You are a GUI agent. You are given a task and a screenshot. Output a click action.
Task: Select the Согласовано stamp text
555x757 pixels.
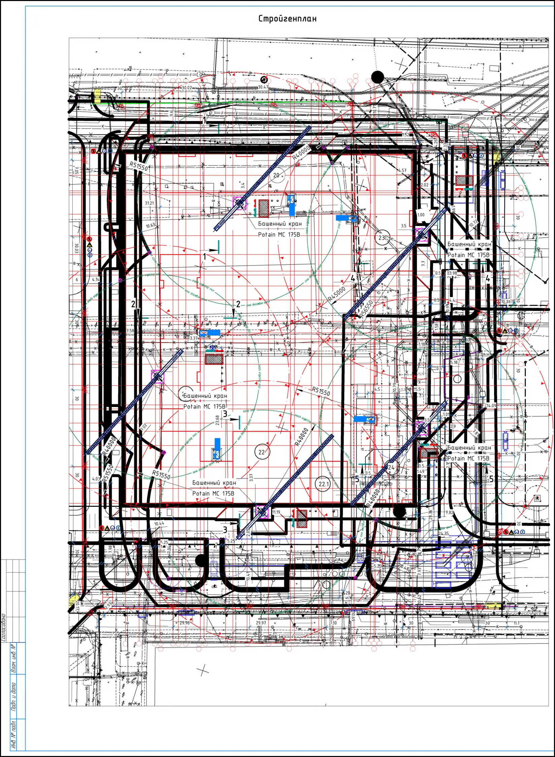(x=4, y=627)
